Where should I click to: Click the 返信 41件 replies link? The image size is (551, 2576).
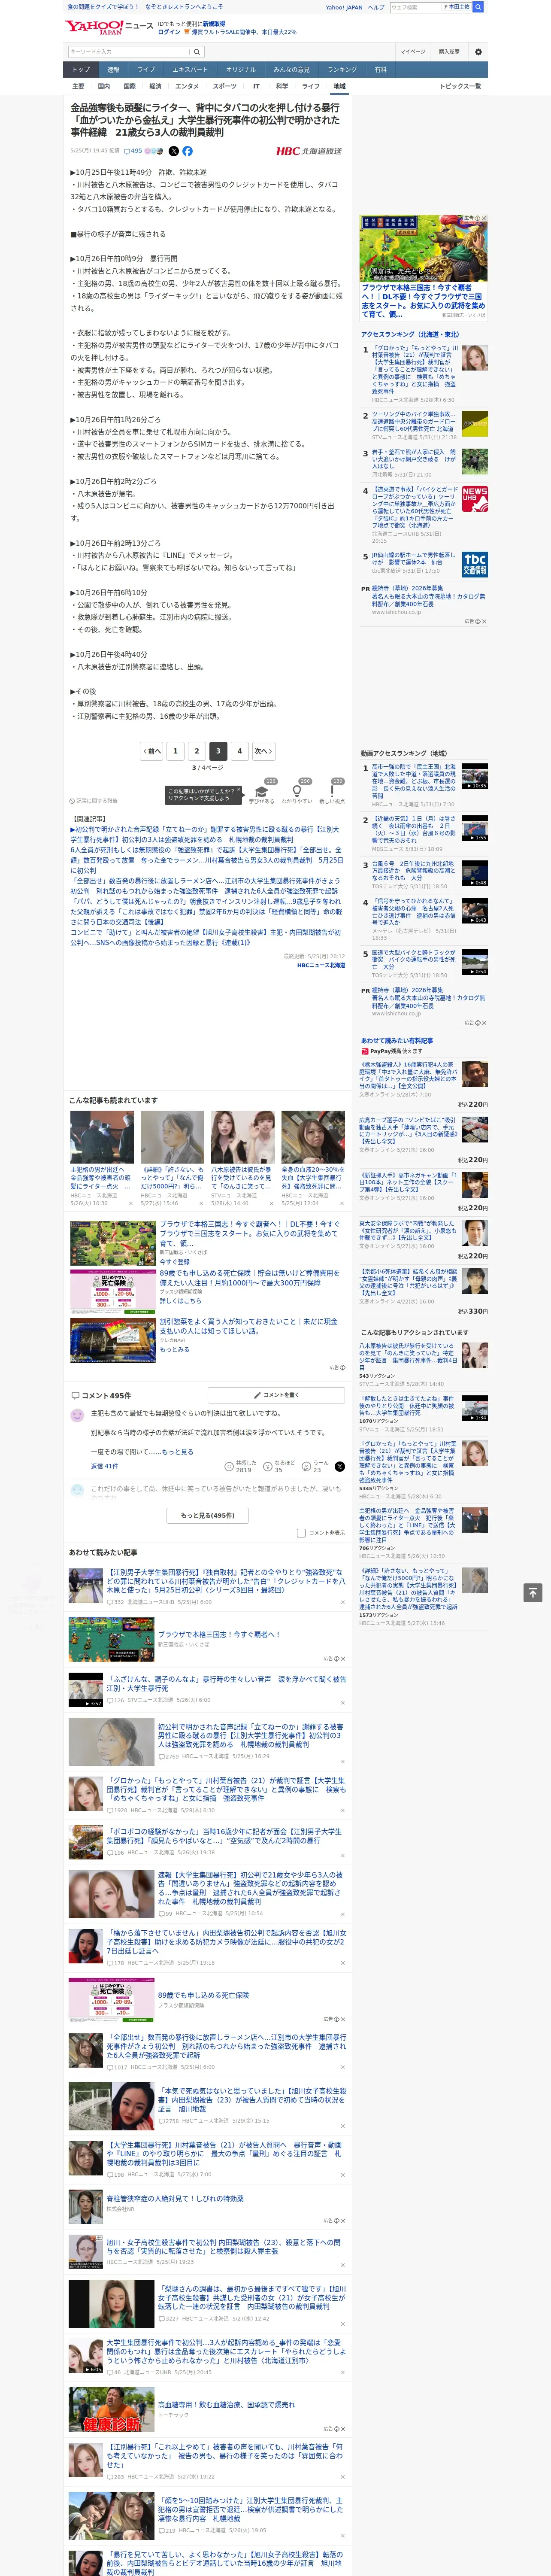point(104,1466)
